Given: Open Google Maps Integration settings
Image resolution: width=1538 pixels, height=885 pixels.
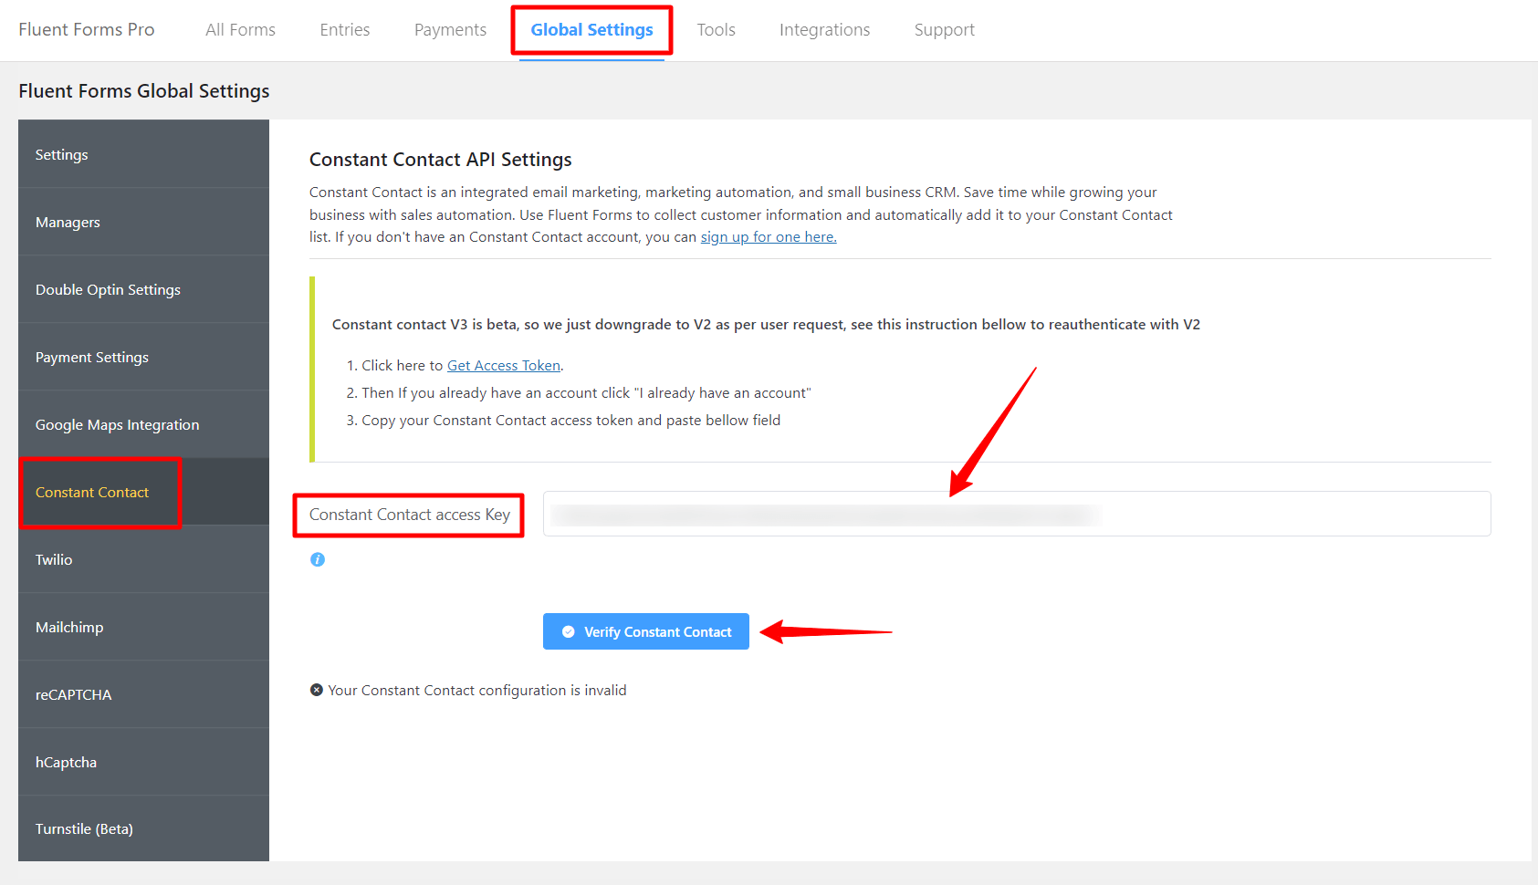Looking at the screenshot, I should [x=117, y=425].
